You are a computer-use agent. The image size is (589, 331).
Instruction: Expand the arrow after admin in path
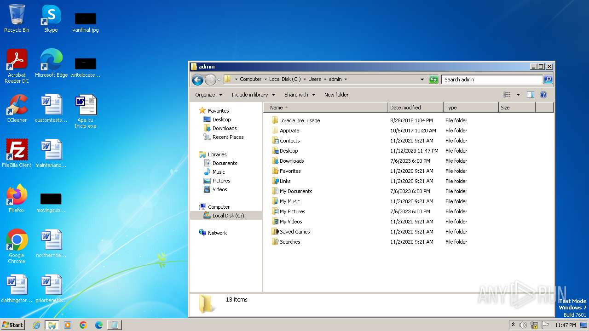(346, 79)
